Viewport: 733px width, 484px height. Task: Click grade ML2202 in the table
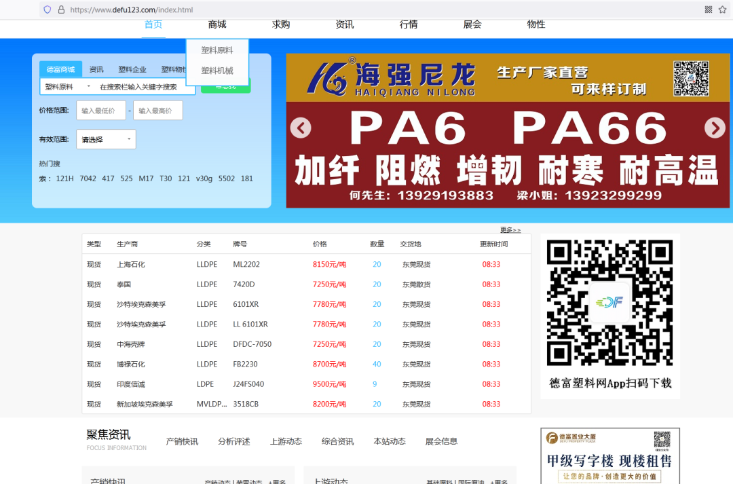[x=246, y=264]
